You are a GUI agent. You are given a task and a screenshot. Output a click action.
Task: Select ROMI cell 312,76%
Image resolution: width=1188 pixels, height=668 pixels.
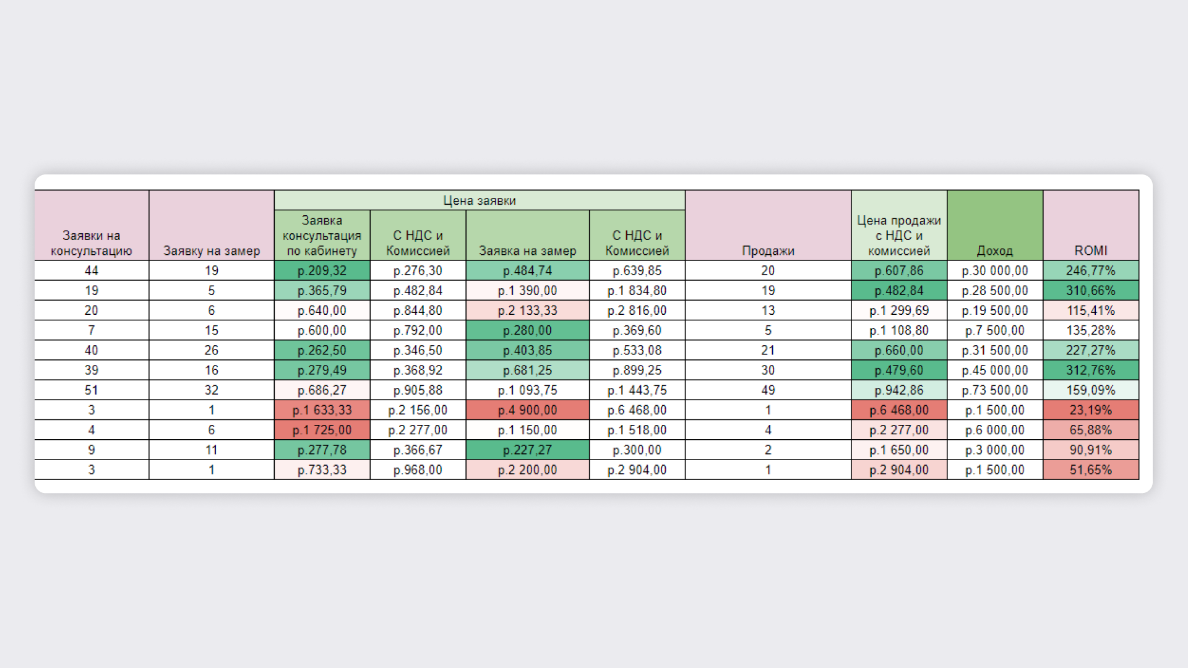click(x=1091, y=370)
